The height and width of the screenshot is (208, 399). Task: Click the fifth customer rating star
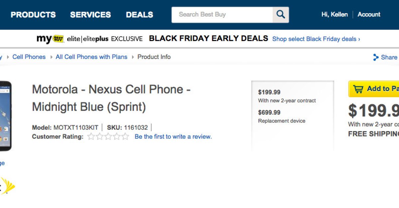point(125,136)
